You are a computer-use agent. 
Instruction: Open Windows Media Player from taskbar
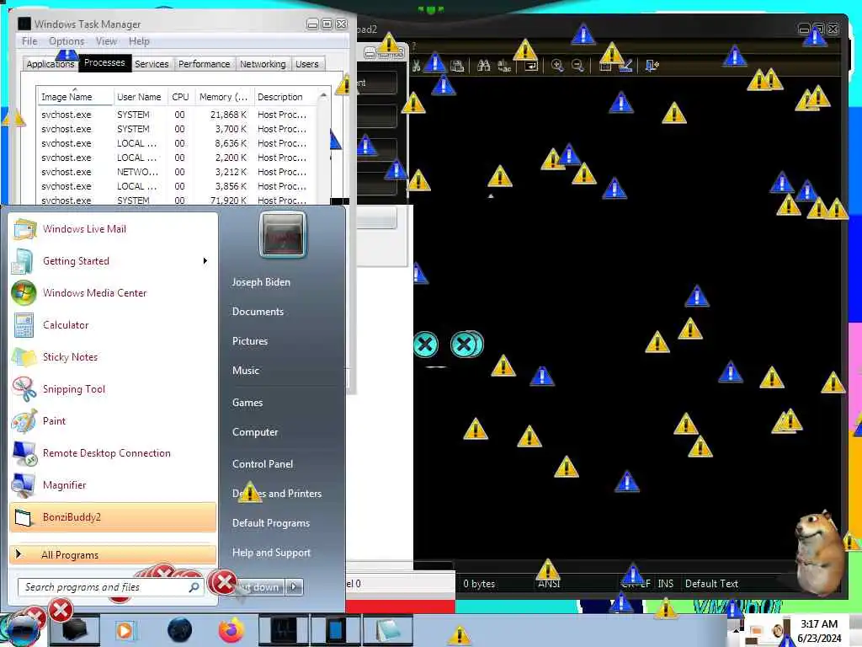(125, 630)
